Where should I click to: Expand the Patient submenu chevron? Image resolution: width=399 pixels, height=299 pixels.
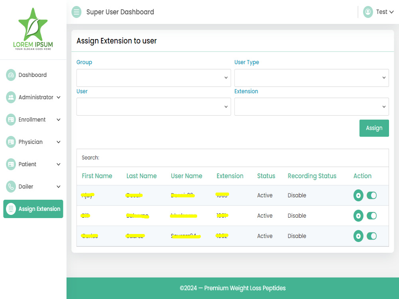point(59,164)
